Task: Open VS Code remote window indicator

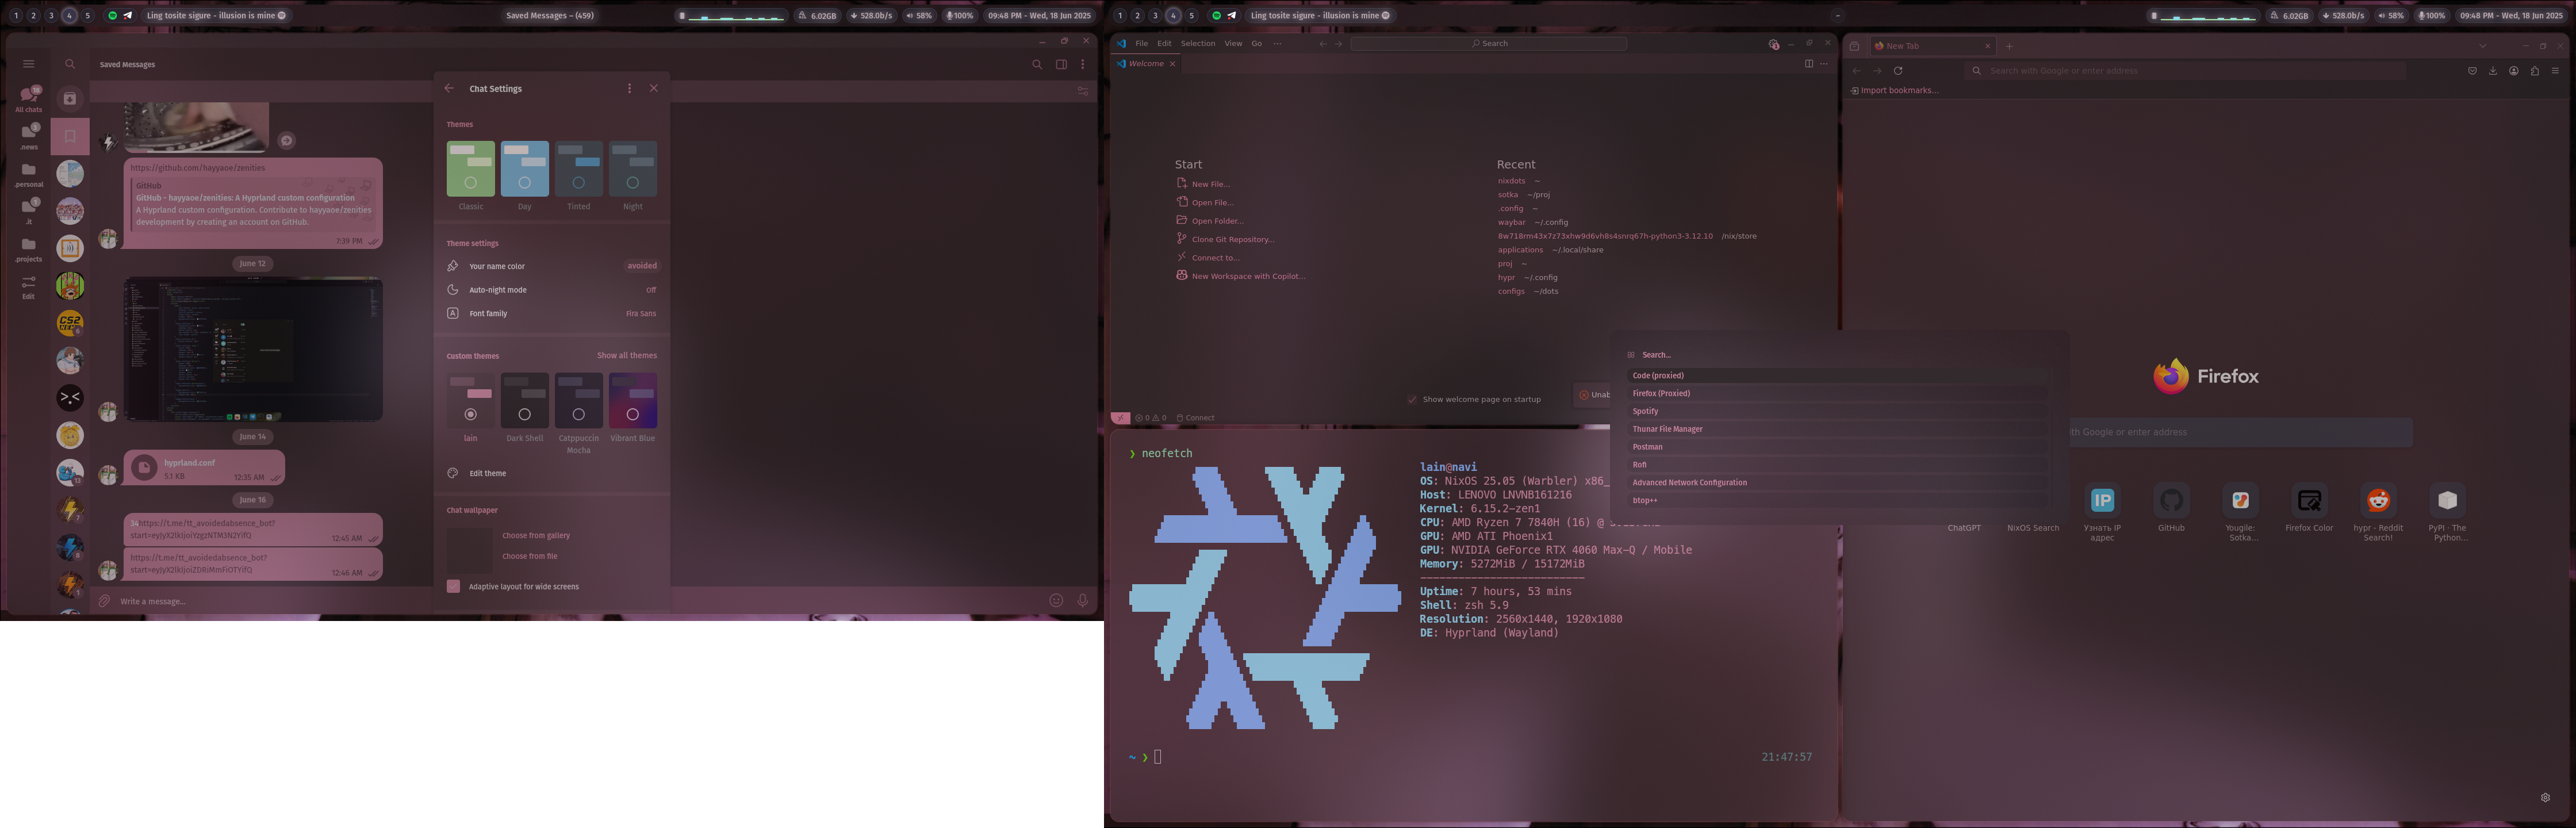Action: click(x=1120, y=418)
